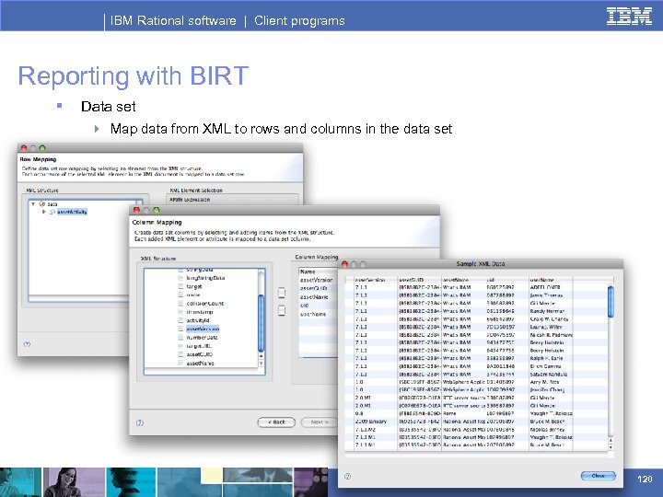Expand the assetActivity node in Row Mapping
Screen dimensions: 663x497
click(43, 212)
